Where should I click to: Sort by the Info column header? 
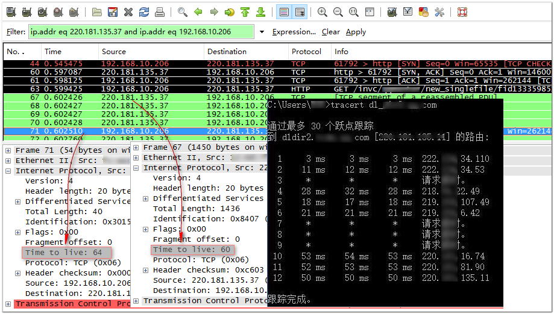pos(441,52)
